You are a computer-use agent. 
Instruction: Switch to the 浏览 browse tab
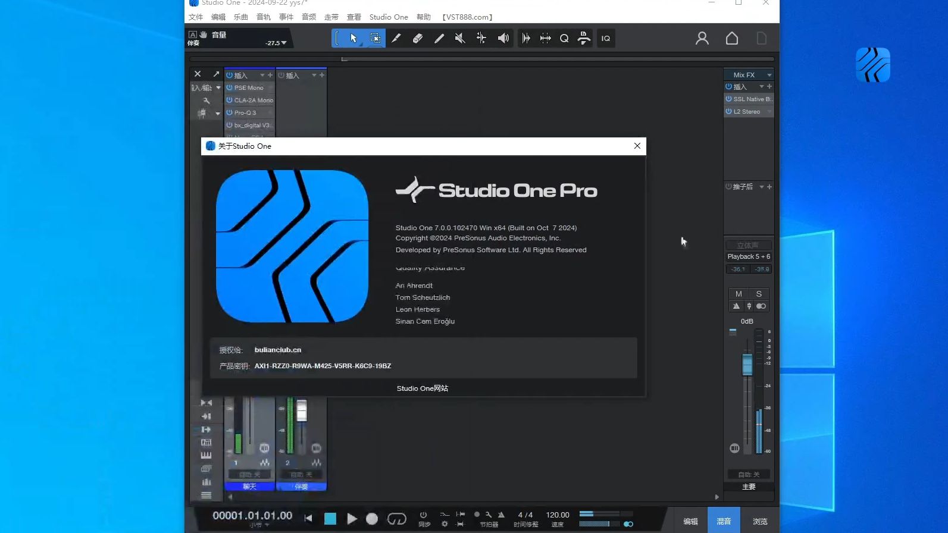760,521
